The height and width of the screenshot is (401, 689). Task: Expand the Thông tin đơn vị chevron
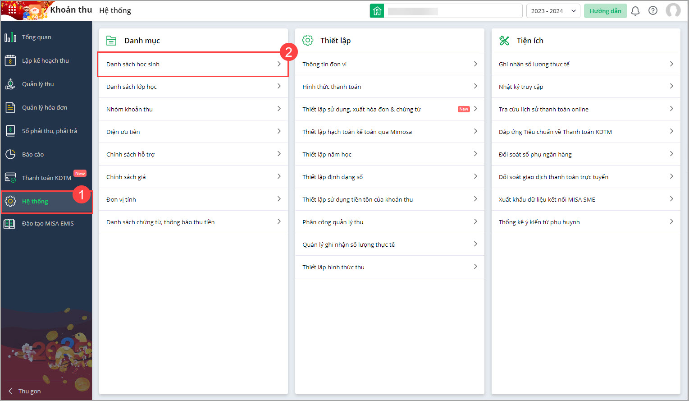[475, 64]
